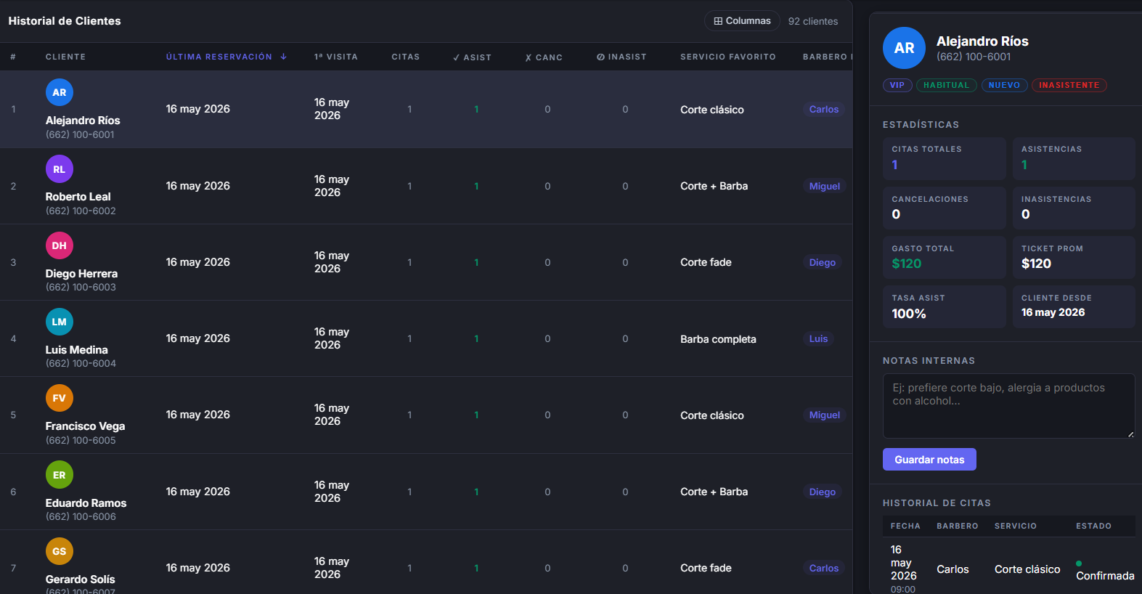1142x594 pixels.
Task: Click the Miguel barber badge for Roberto Leal
Action: [x=825, y=186]
